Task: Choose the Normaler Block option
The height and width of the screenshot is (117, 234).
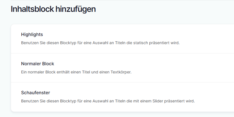Action: click(37, 64)
